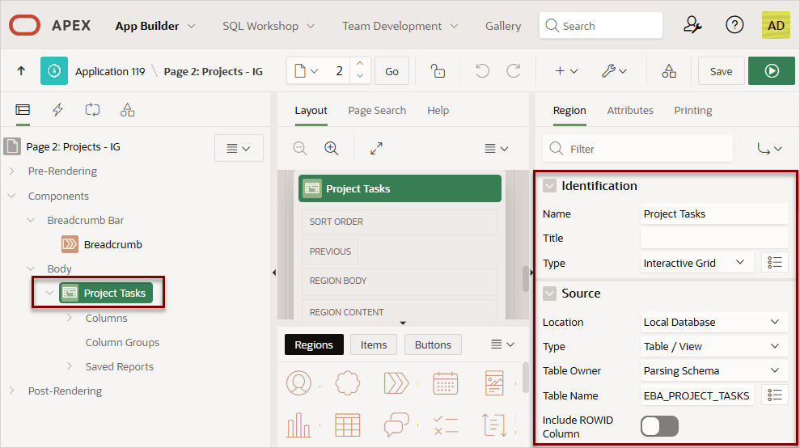Screen dimensions: 800x448
Task: Click the Shared Components toolbar icon
Action: pyautogui.click(x=669, y=71)
